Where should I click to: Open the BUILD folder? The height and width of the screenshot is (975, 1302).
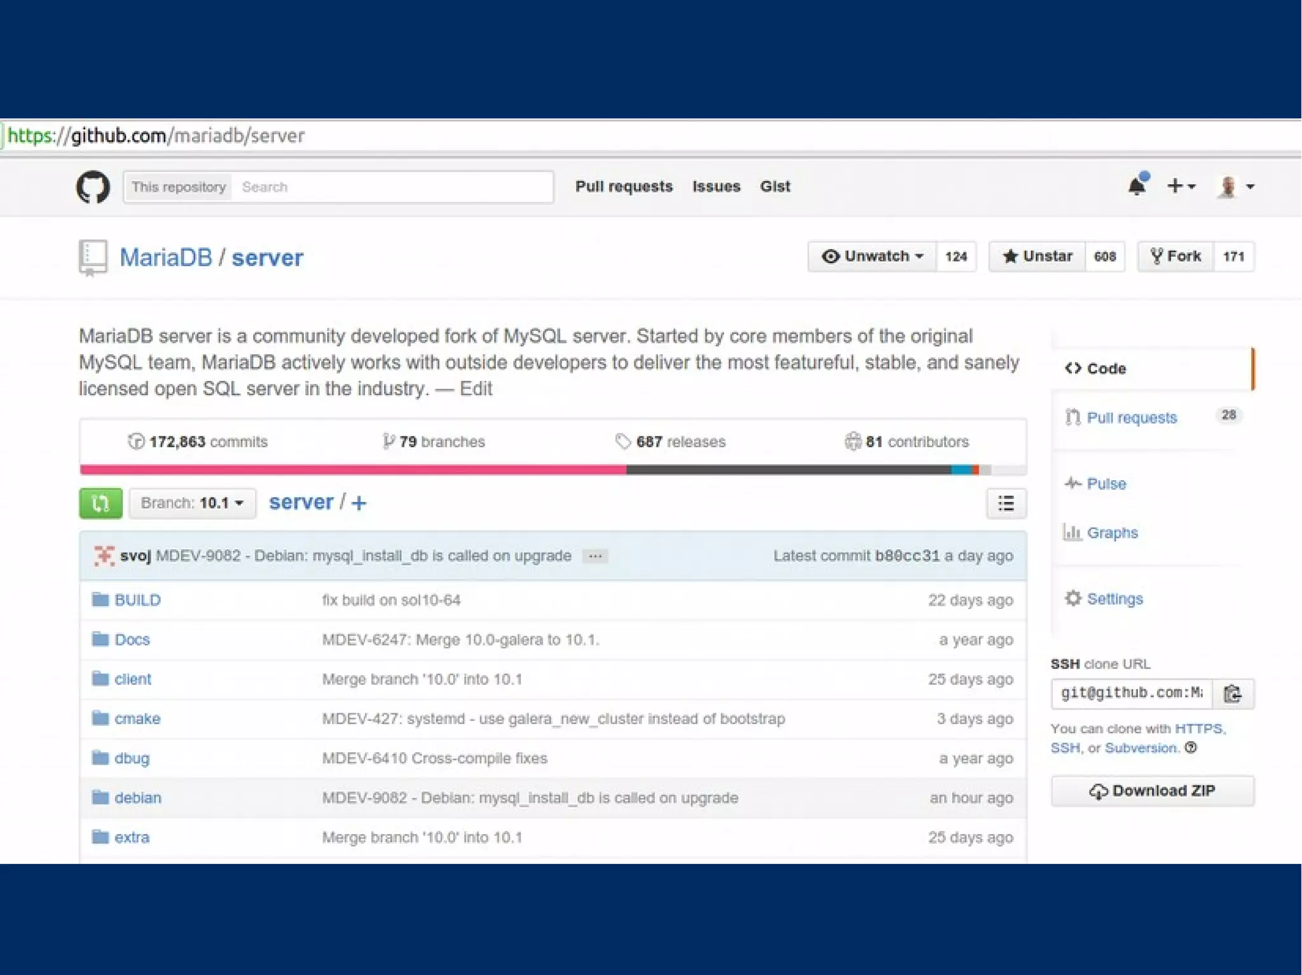point(137,600)
